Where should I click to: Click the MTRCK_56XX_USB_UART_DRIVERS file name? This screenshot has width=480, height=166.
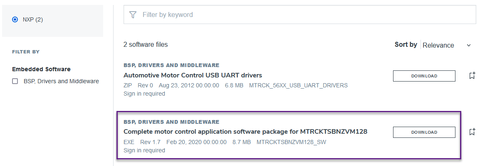[x=298, y=86]
